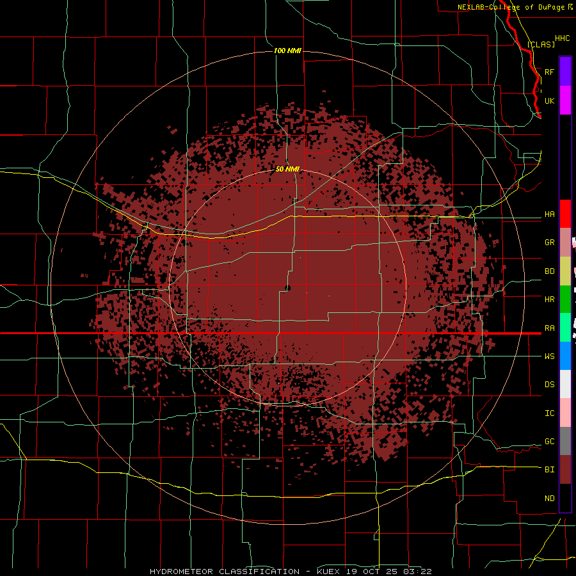The image size is (576, 576).
Task: Click the HYDROMETEOR CLASSIFICATION KUEX timestamp caption
Action: [291, 572]
